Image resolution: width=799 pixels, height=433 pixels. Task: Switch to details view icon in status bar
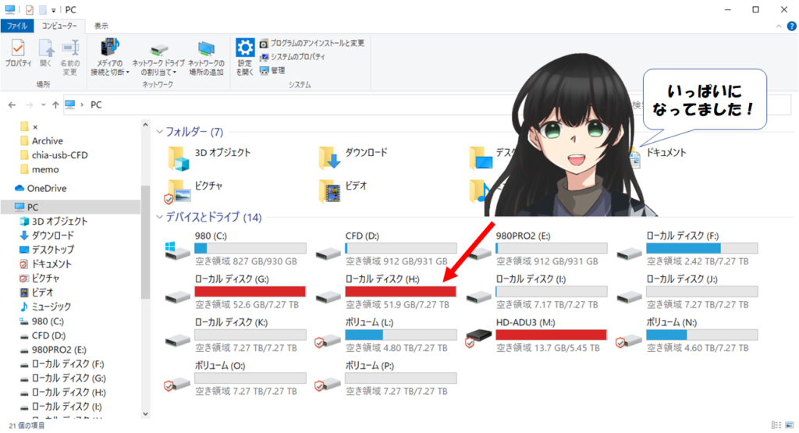pyautogui.click(x=776, y=425)
